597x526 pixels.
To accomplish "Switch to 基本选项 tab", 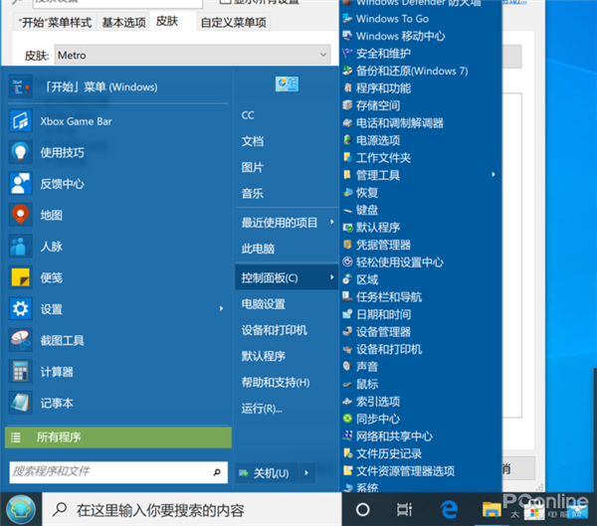I will (123, 23).
